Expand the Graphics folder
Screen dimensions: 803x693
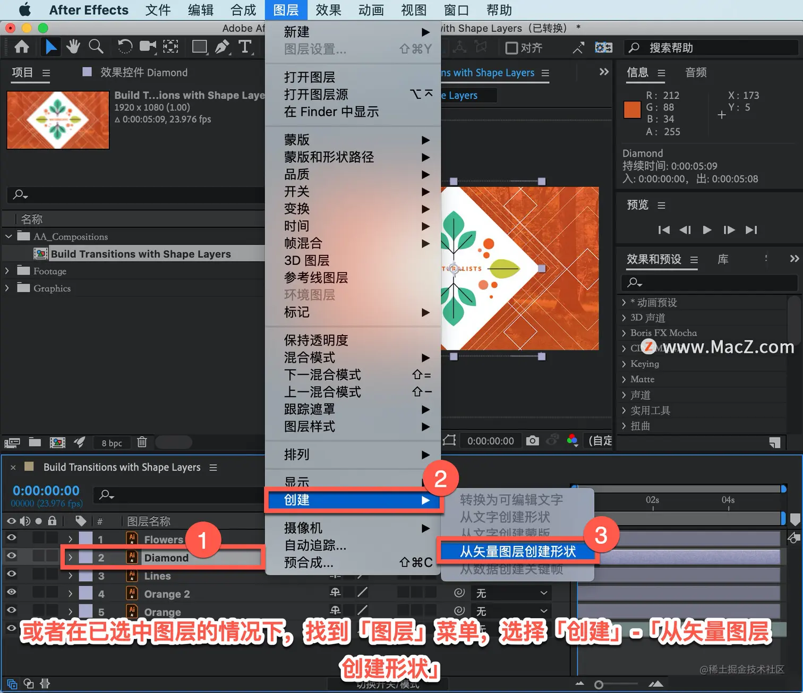tap(7, 288)
